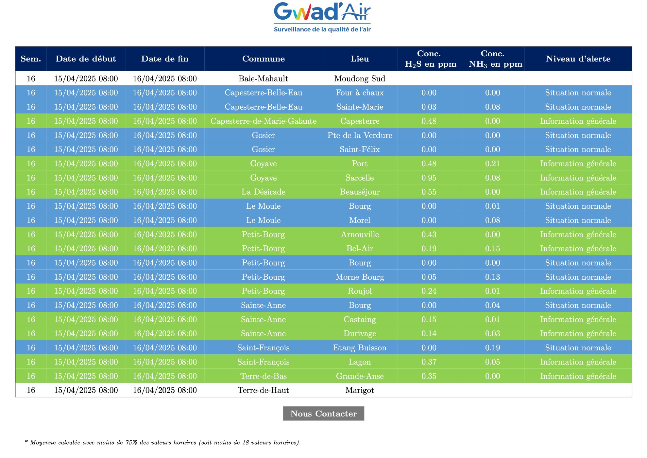This screenshot has height=458, width=647.
Task: Click the Conc. H2S en ppm header
Action: point(429,59)
